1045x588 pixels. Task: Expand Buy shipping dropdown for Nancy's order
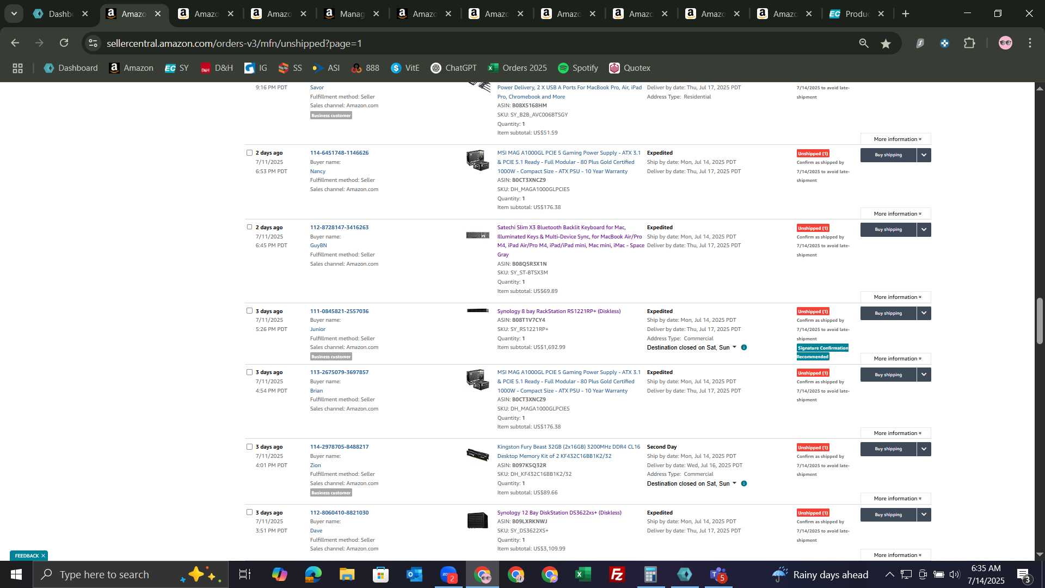point(924,155)
